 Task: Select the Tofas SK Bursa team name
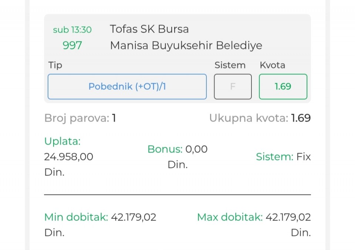click(149, 29)
